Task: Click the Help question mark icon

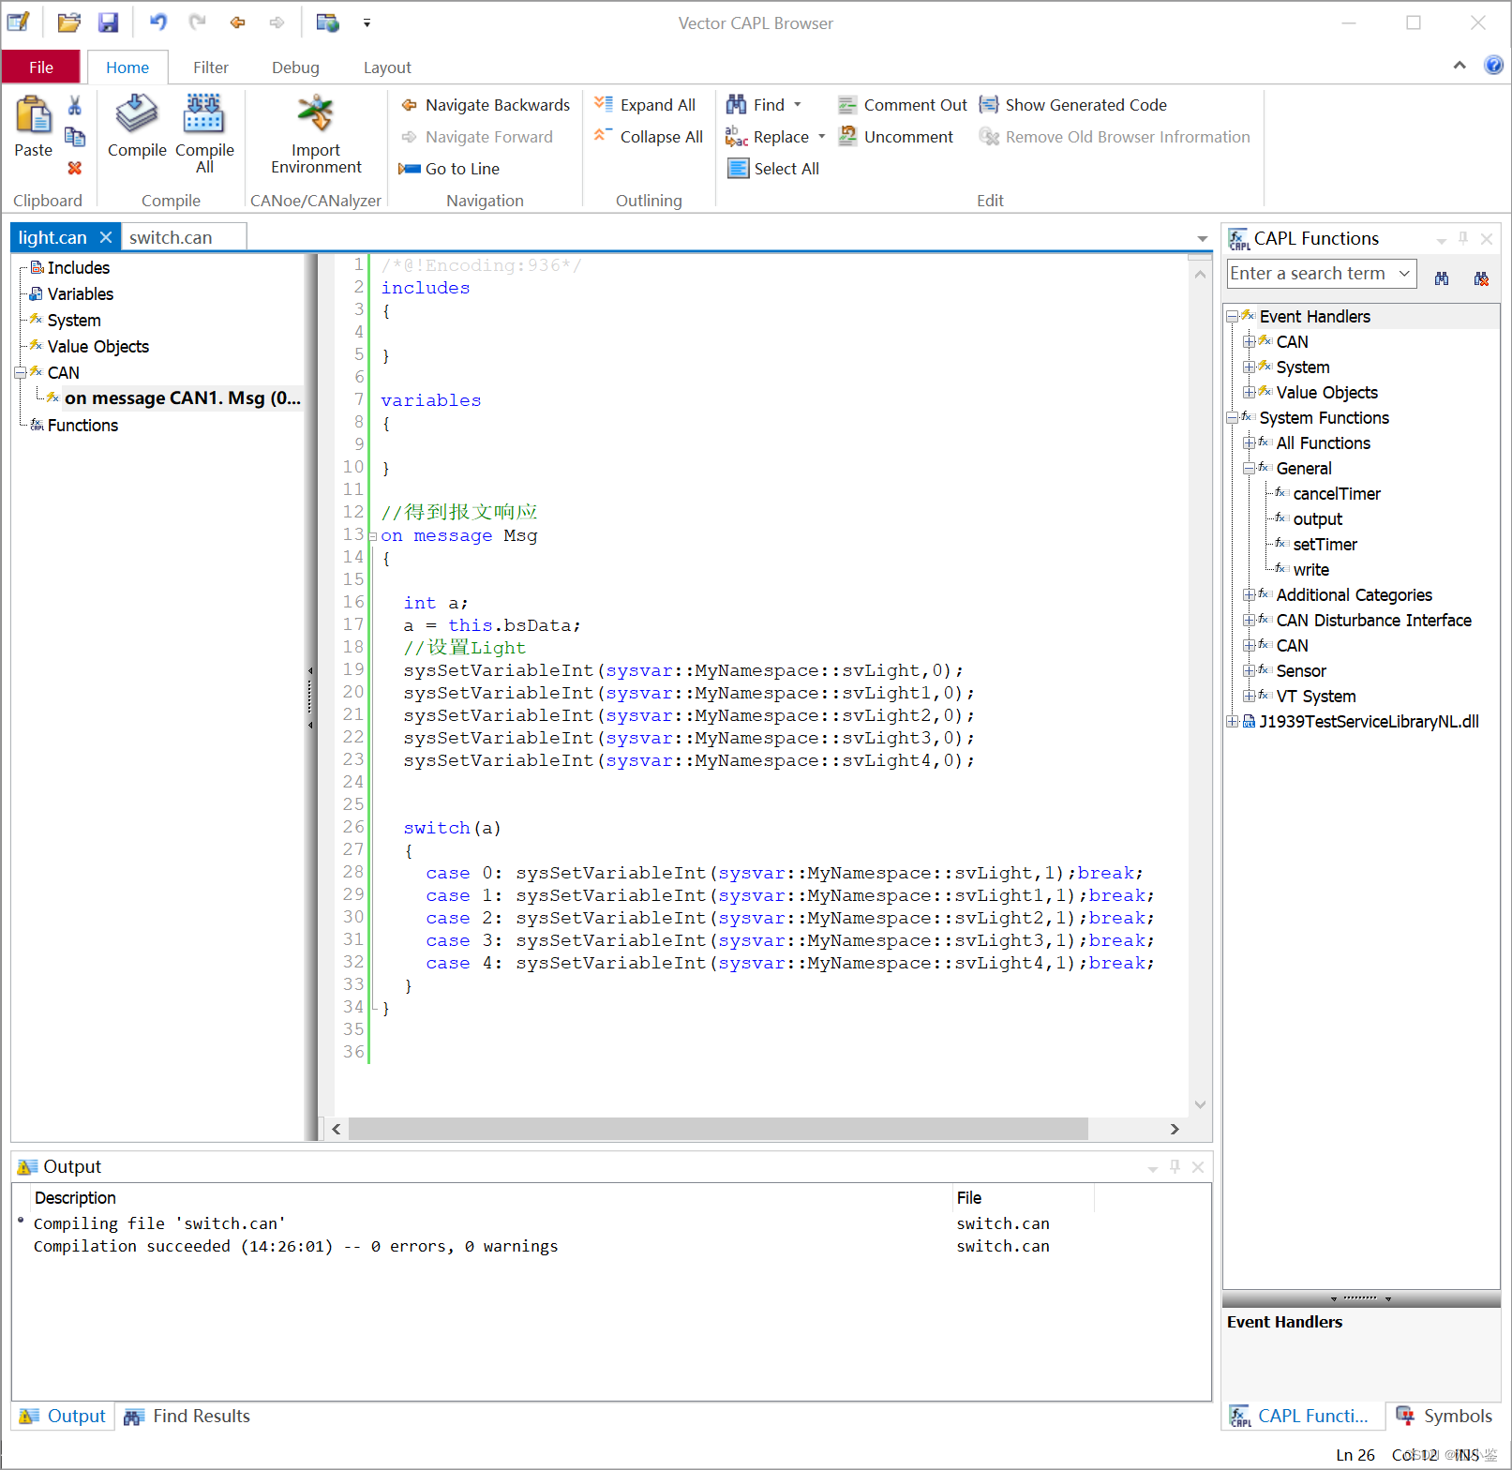Action: [x=1493, y=65]
